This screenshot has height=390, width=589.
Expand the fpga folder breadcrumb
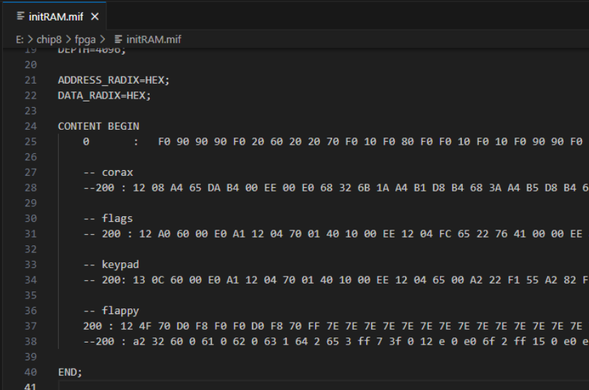coord(85,40)
